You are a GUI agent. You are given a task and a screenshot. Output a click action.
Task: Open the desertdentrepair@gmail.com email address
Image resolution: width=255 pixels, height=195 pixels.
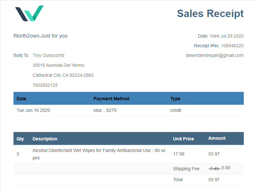tap(215, 55)
